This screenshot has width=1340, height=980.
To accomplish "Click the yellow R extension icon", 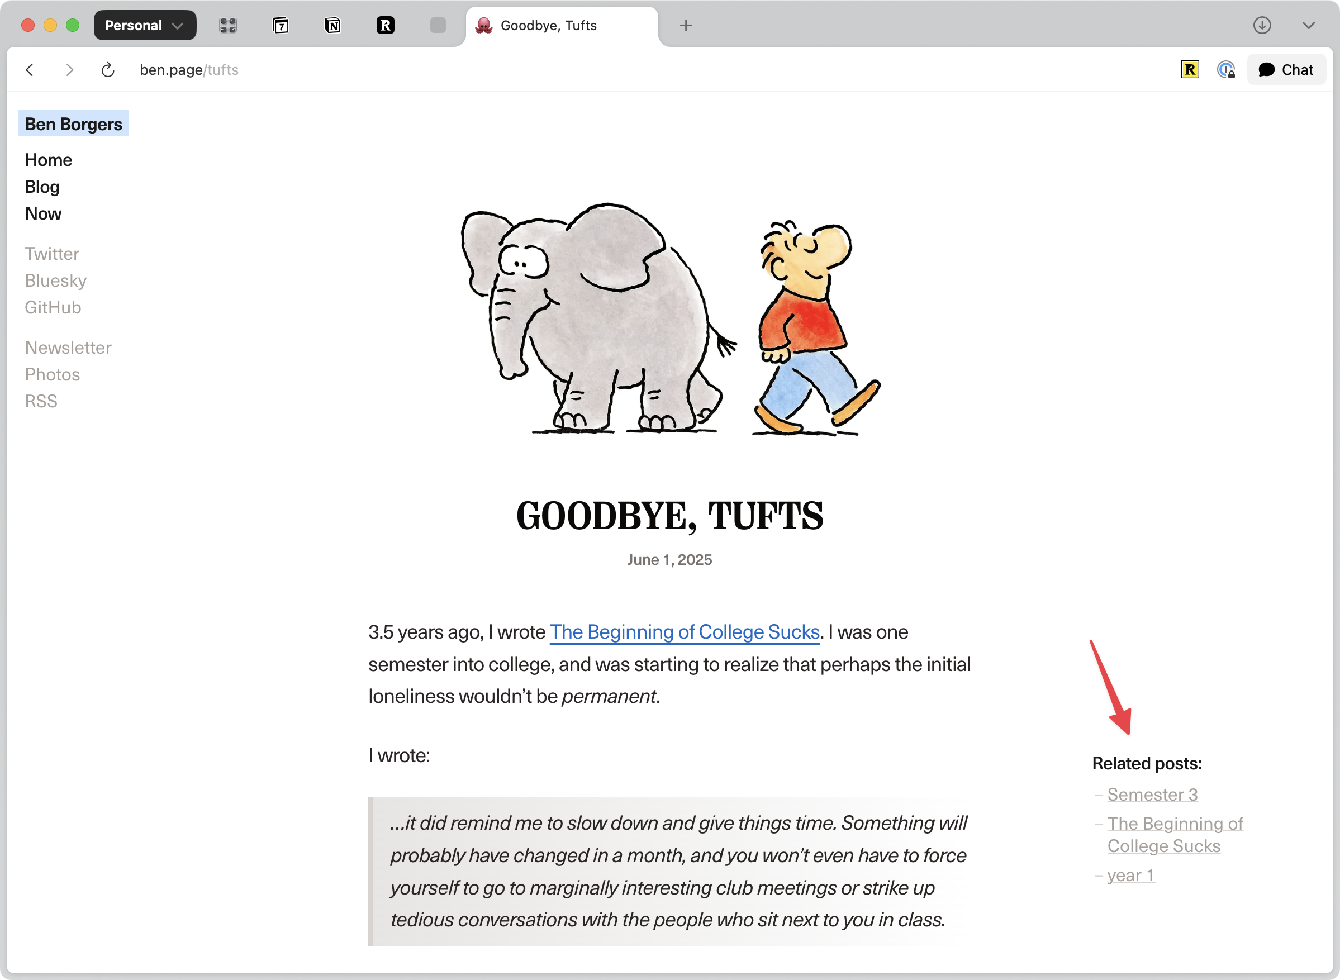I will coord(1190,70).
